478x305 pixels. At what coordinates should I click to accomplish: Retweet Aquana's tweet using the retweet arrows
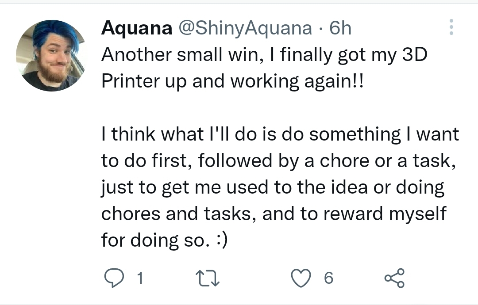click(207, 278)
